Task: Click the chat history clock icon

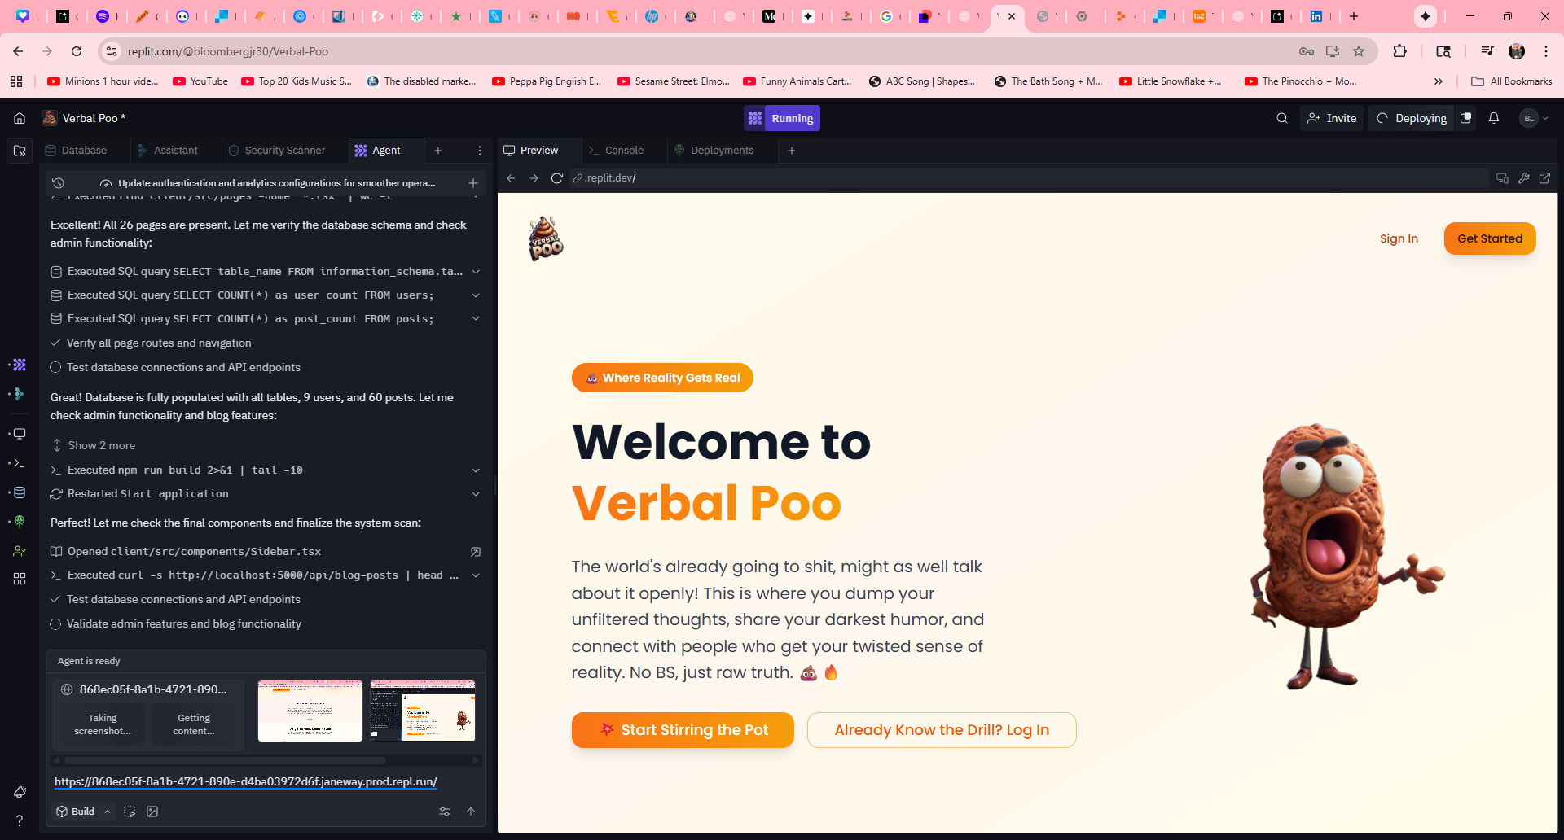Action: point(58,183)
